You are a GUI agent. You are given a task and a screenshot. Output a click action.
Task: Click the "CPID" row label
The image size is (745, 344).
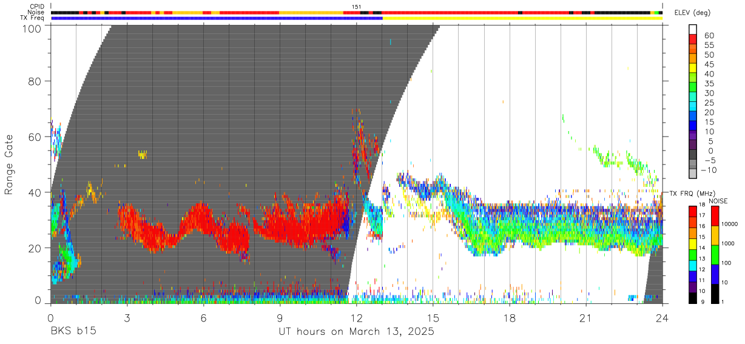(x=36, y=6)
